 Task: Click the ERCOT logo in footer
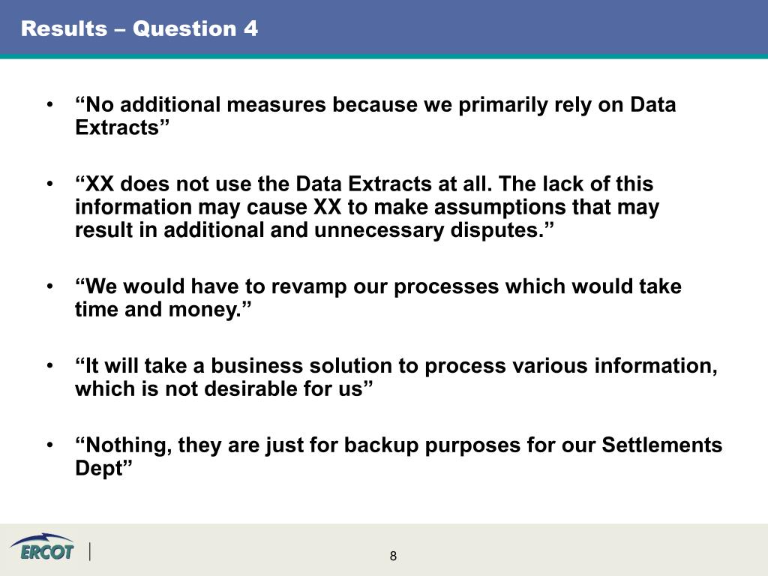[x=42, y=547]
